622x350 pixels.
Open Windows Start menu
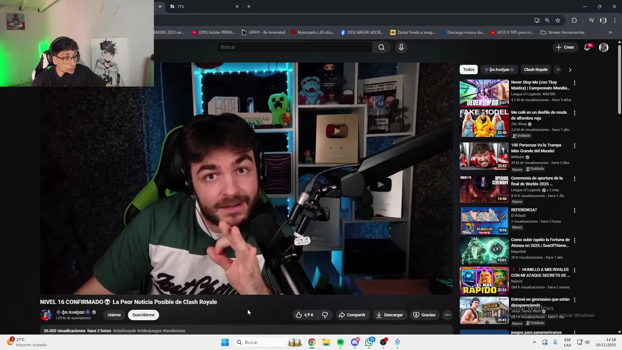pos(225,342)
